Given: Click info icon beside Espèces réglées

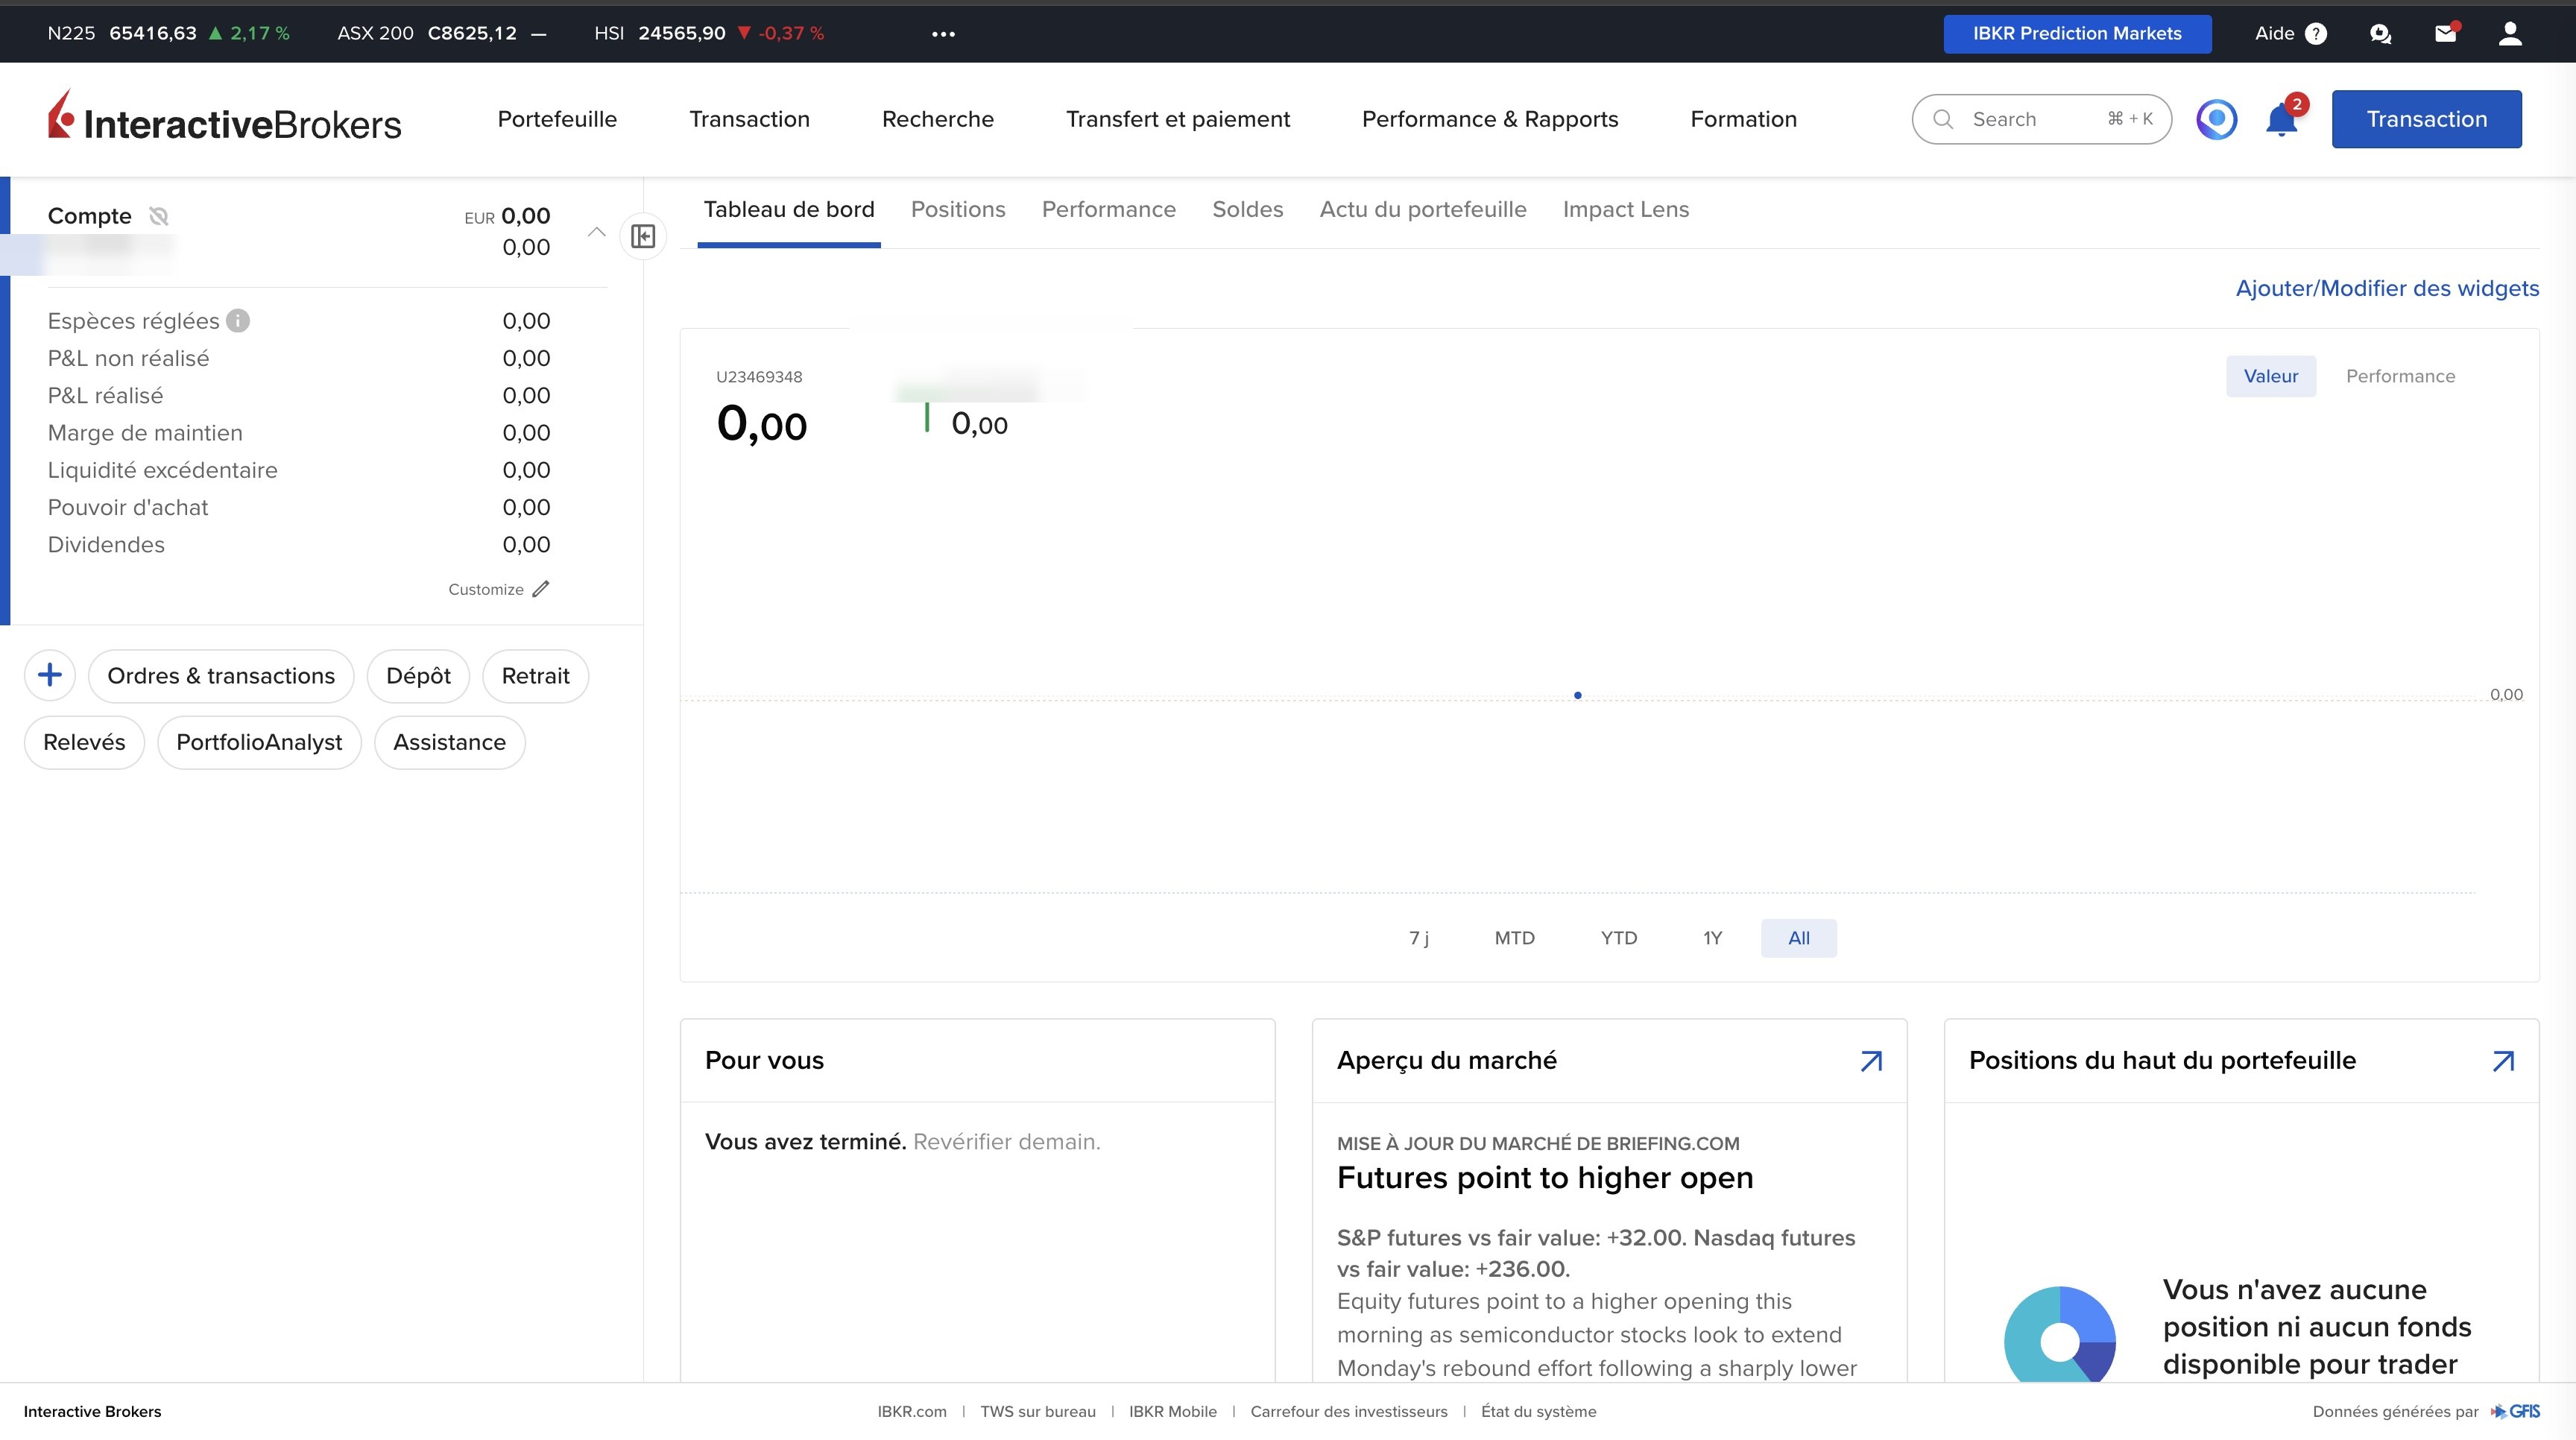Looking at the screenshot, I should 238,321.
